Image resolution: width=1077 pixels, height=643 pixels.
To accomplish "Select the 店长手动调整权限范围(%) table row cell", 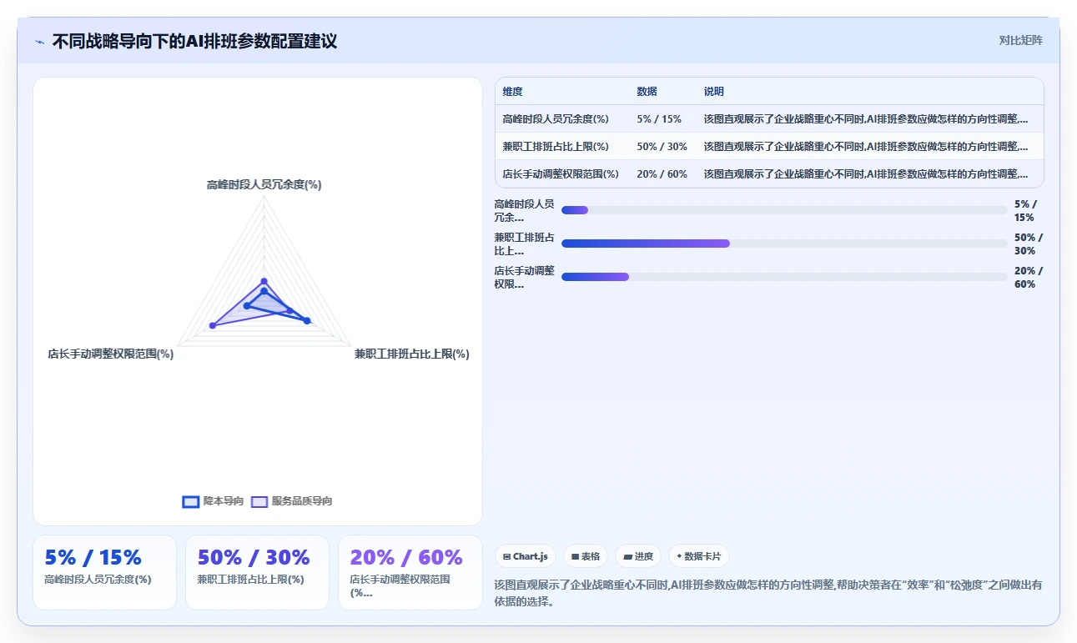I will coord(561,174).
